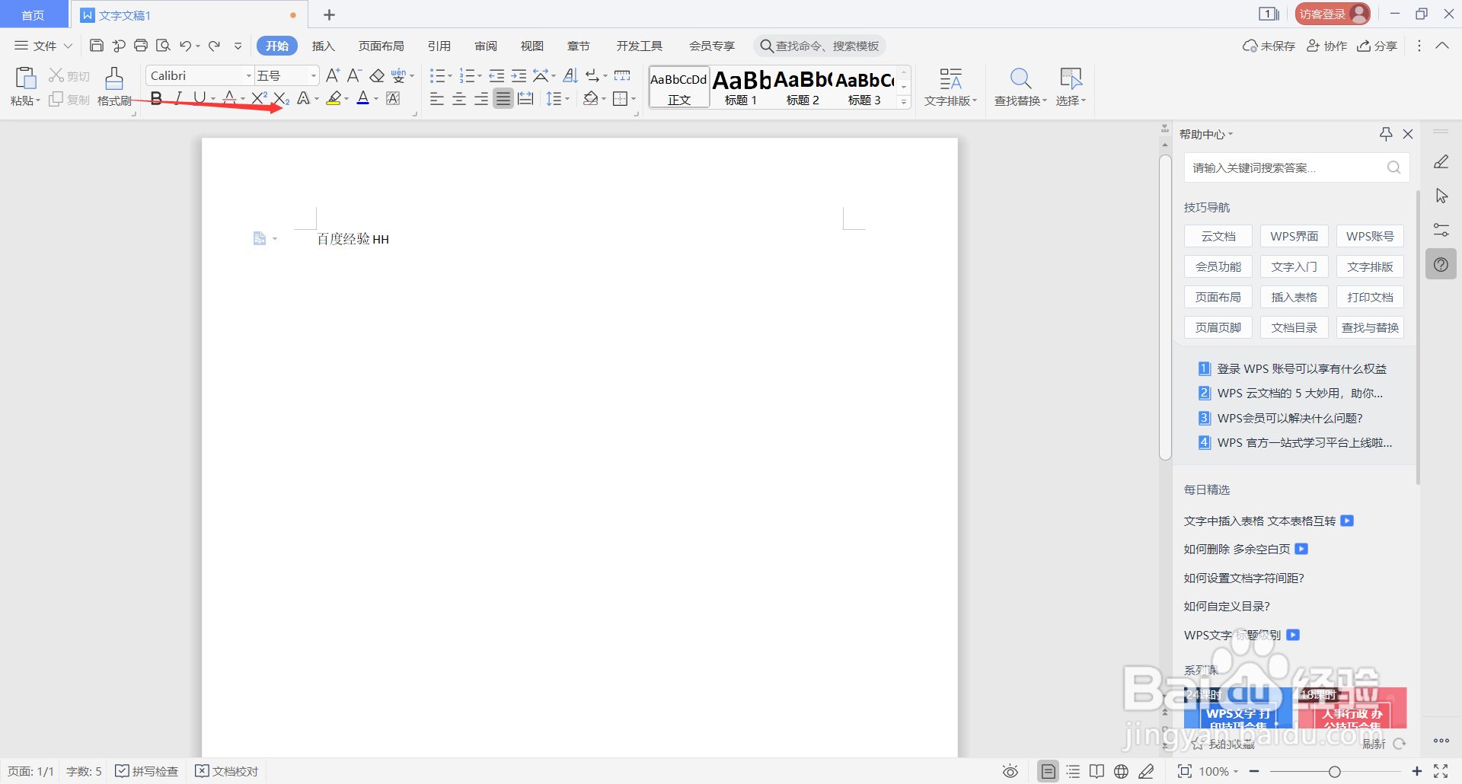Viewport: 1462px width, 784px height.
Task: Toggle Italic formatting
Action: coord(178,98)
